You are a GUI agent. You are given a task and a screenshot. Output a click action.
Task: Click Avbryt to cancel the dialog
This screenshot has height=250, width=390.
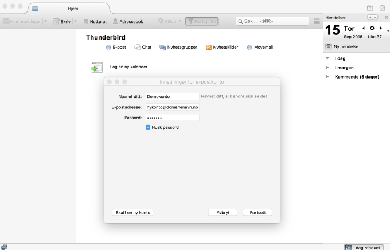pyautogui.click(x=223, y=212)
